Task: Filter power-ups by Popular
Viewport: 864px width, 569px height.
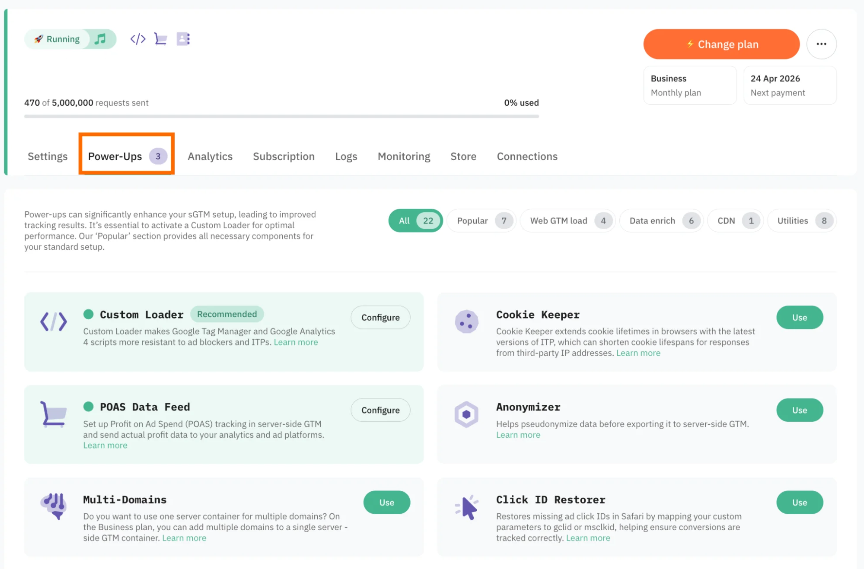Action: pyautogui.click(x=481, y=221)
